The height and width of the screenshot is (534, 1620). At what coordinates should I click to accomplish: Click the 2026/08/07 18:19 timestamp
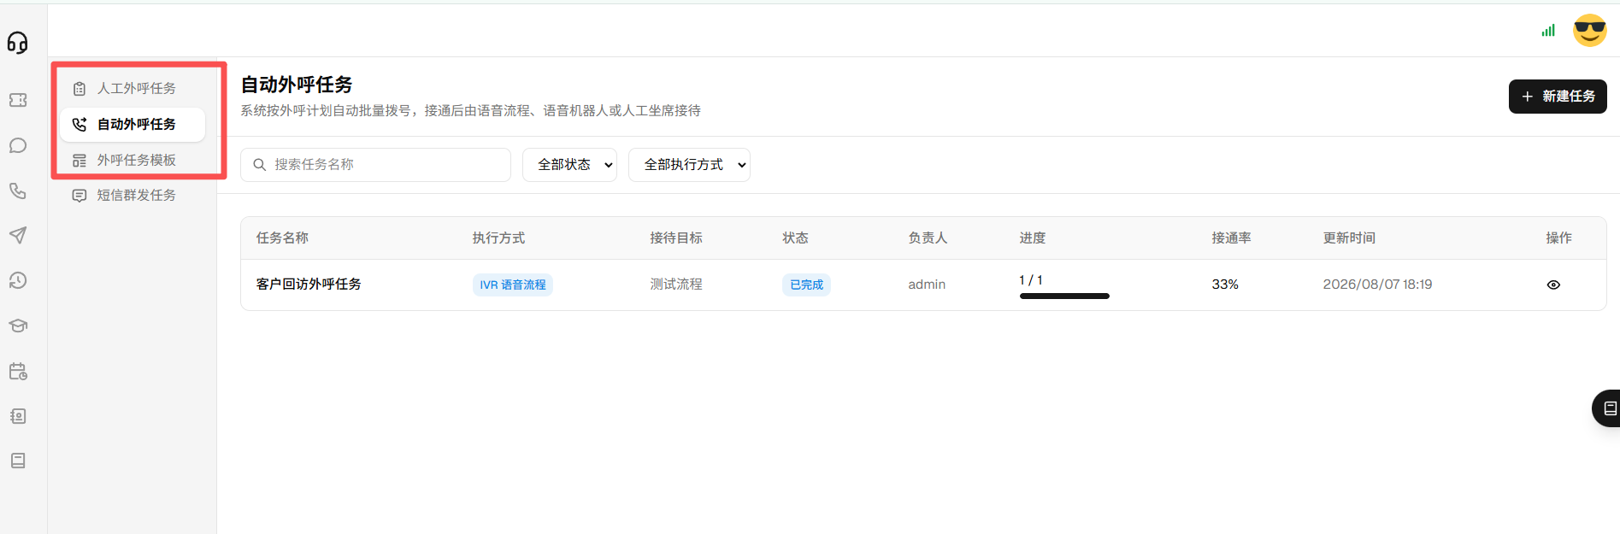[1377, 285]
